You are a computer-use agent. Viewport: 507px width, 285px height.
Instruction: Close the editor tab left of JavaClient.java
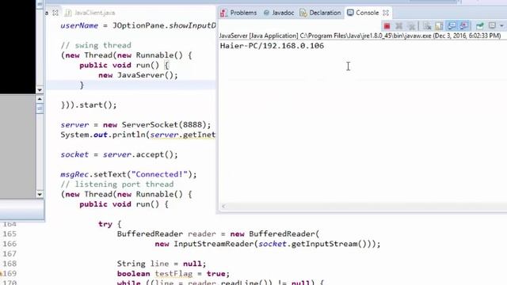coord(55,13)
